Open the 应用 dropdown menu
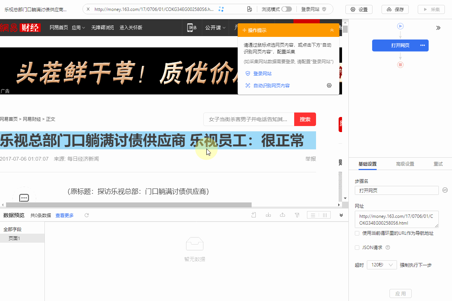Screen dimensions: 452x301 click(78, 27)
